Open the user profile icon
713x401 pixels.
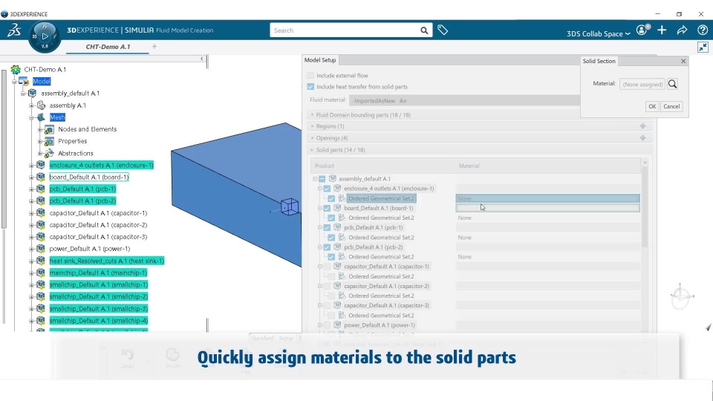tap(642, 30)
